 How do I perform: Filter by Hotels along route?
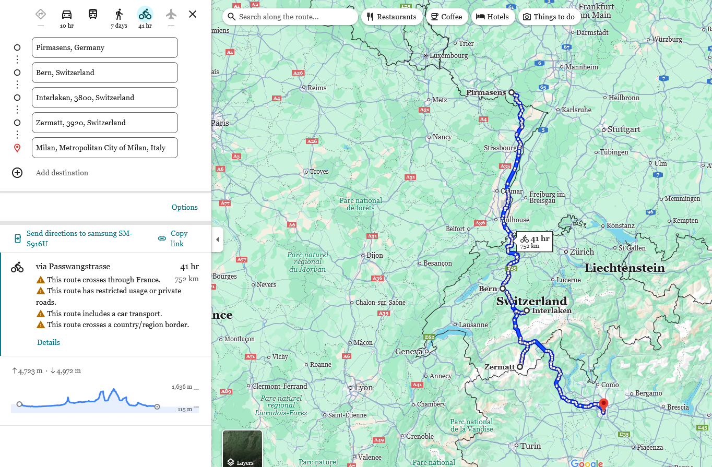pyautogui.click(x=493, y=17)
